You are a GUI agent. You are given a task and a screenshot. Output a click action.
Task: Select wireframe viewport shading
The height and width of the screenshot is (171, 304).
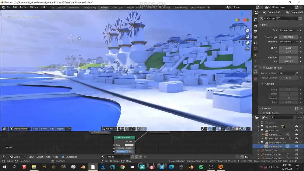click(233, 129)
